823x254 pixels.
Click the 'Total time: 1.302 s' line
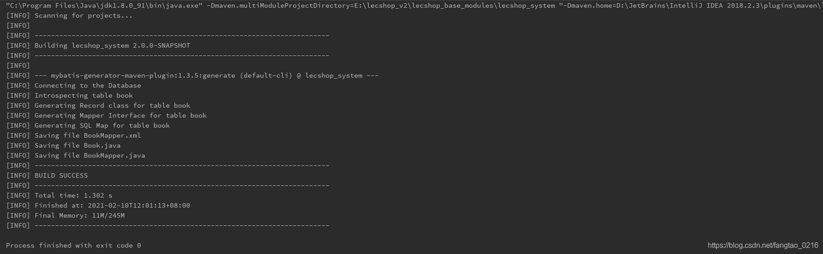tap(73, 195)
